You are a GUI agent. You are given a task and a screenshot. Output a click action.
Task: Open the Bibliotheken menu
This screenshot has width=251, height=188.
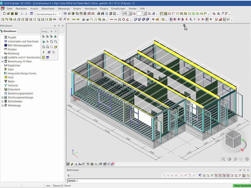coord(48,9)
